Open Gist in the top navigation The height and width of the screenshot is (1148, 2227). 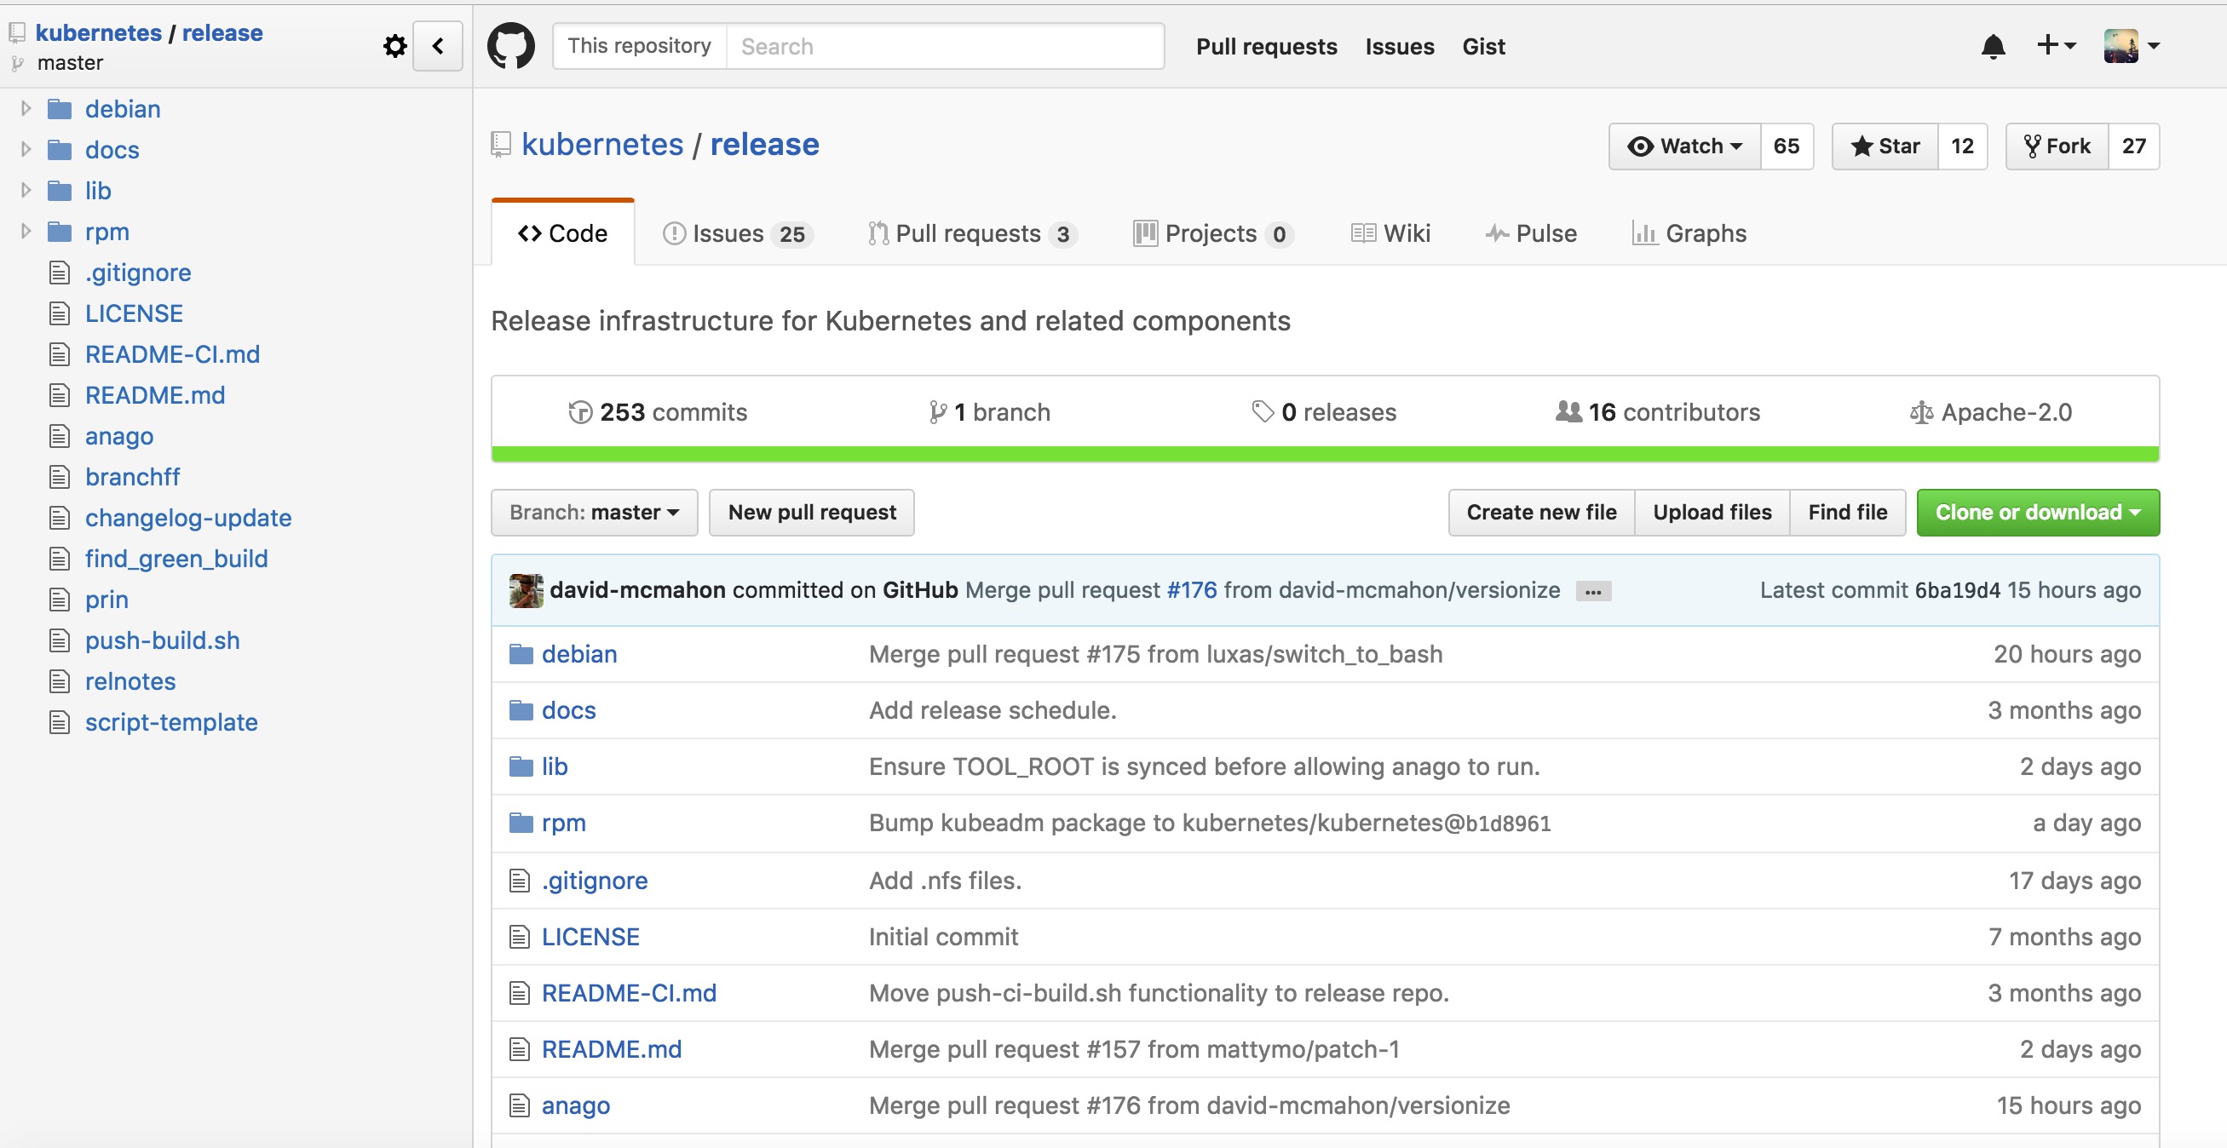(1483, 46)
